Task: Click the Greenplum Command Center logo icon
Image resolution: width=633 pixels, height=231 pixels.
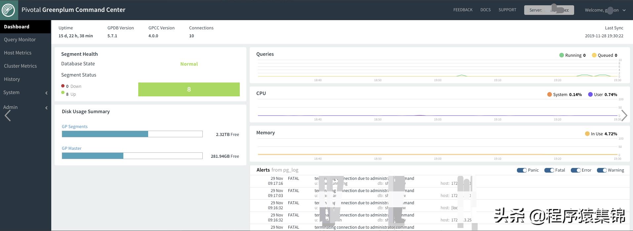Action: (8, 10)
